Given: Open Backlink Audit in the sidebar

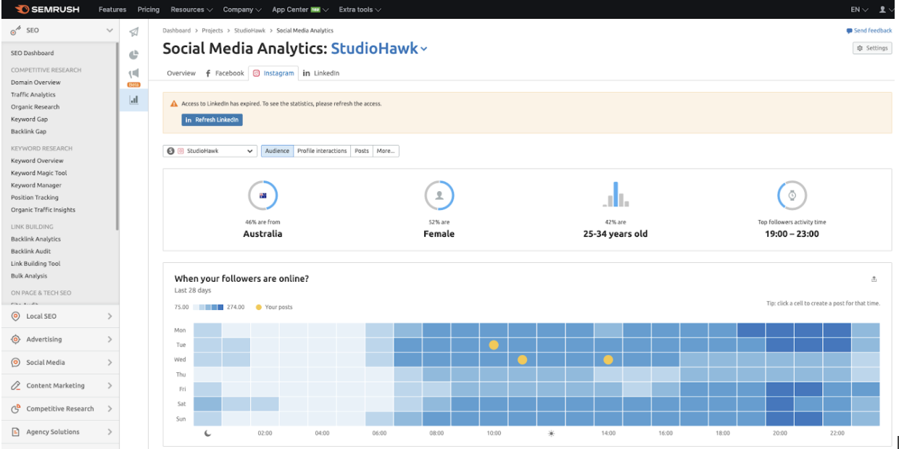Looking at the screenshot, I should coord(29,251).
